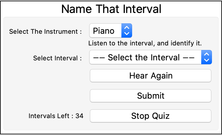222x135 pixels.
Task: Click the word Piano in instrument selector
Action: coord(104,31)
